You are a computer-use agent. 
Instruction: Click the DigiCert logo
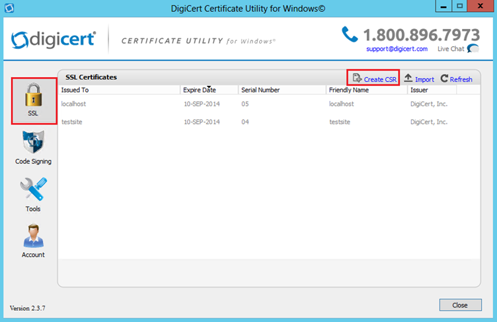click(54, 40)
